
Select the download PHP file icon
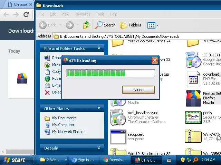point(193,79)
